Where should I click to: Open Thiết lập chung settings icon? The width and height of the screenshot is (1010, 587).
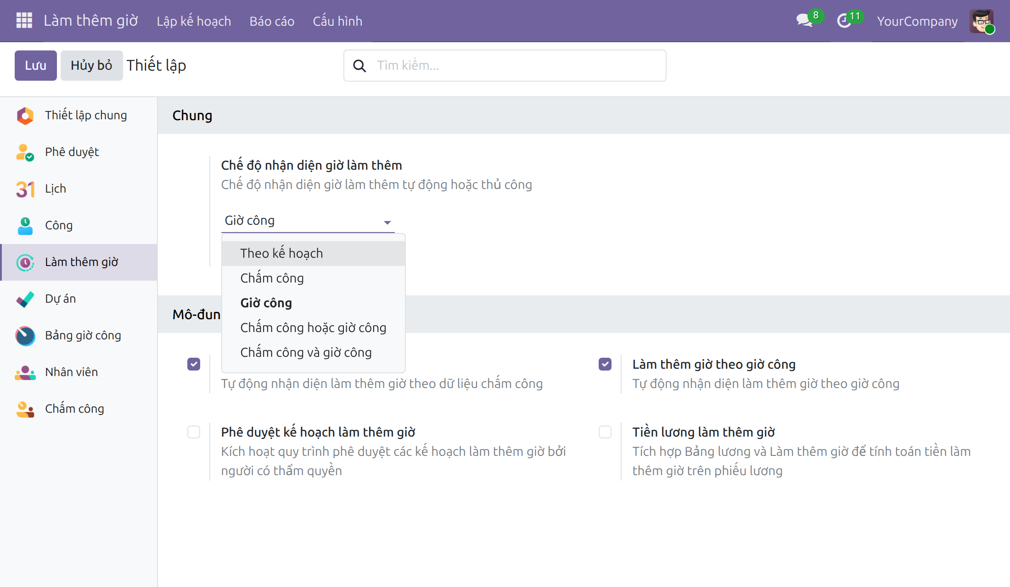25,116
